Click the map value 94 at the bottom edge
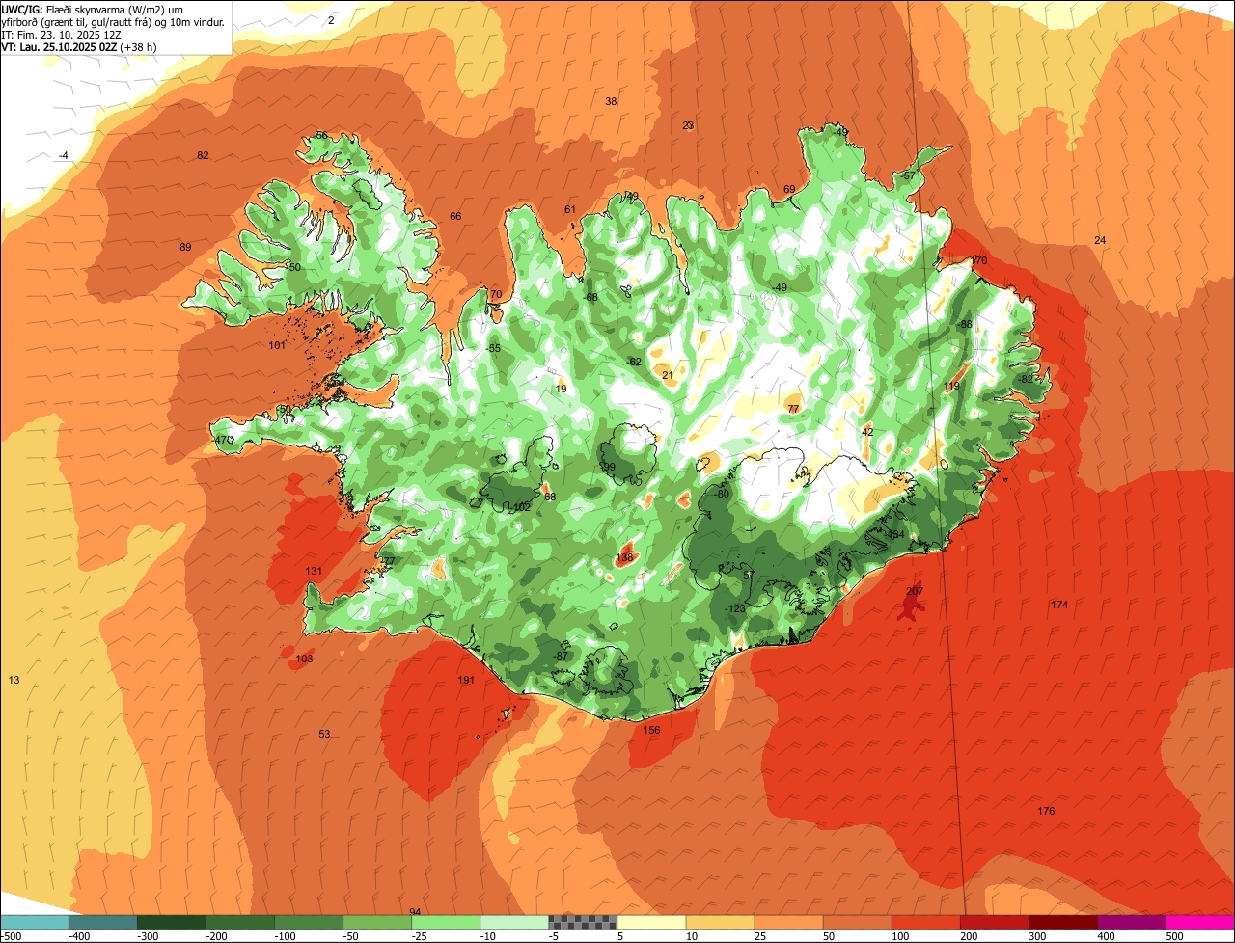The height and width of the screenshot is (943, 1235). (x=415, y=911)
